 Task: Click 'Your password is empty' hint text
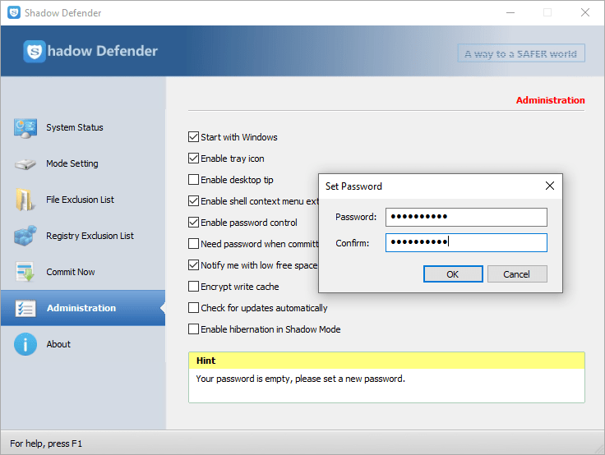tap(301, 379)
